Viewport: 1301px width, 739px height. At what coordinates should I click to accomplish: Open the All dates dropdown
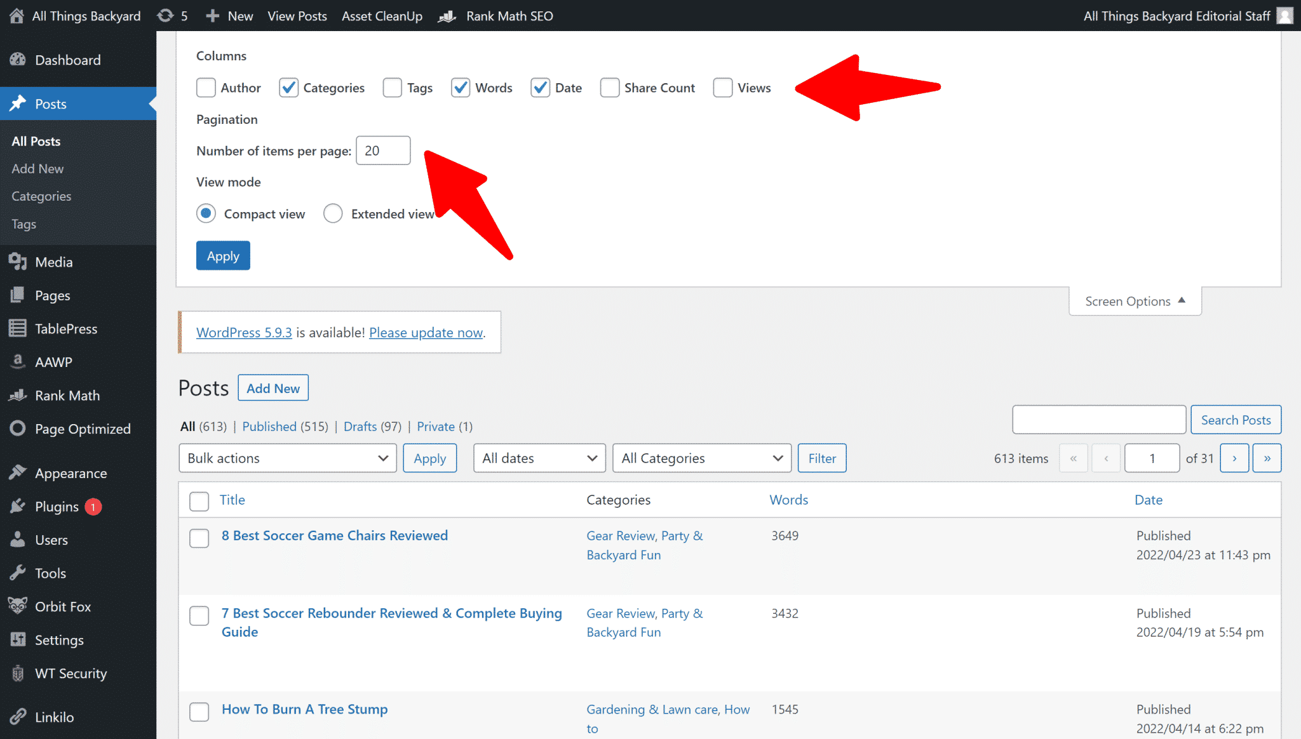(539, 458)
